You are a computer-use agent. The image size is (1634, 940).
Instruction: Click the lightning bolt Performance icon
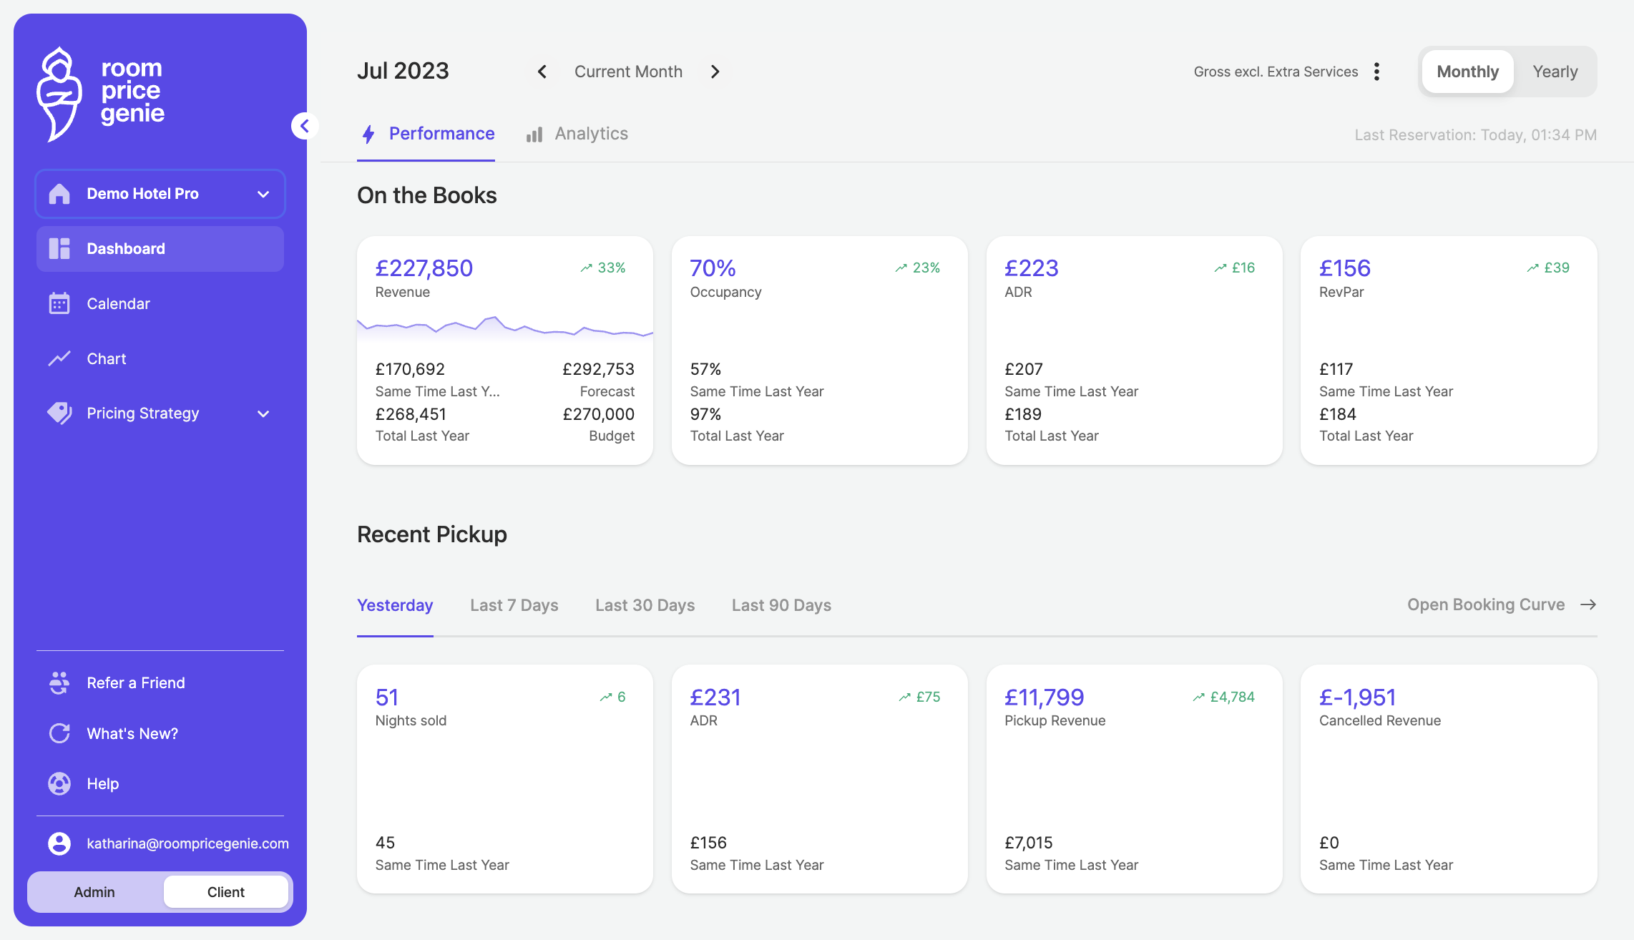tap(368, 134)
